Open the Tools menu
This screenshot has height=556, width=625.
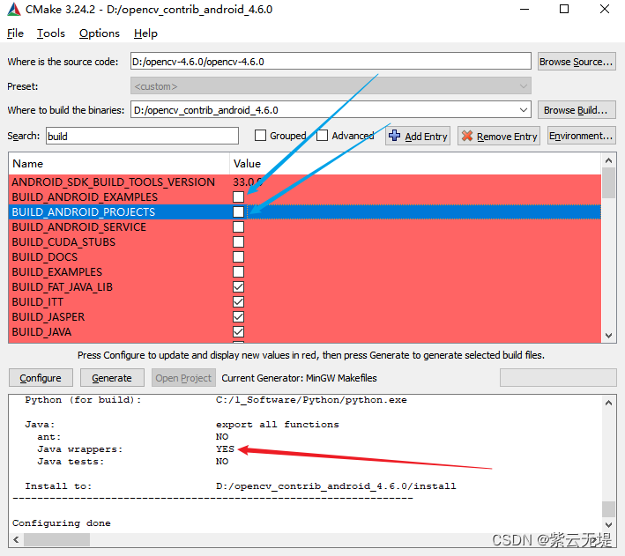point(51,33)
